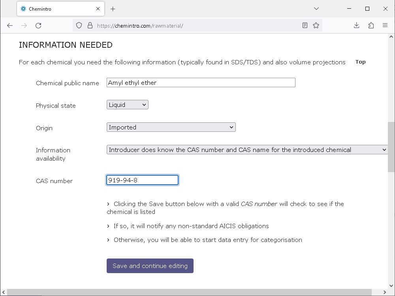Image resolution: width=395 pixels, height=296 pixels.
Task: Click the Origin label
Action: pos(44,128)
